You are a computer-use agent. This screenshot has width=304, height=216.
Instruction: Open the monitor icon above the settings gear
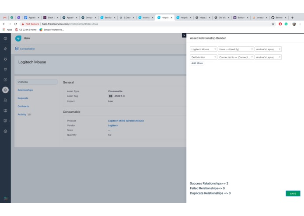pos(5,121)
